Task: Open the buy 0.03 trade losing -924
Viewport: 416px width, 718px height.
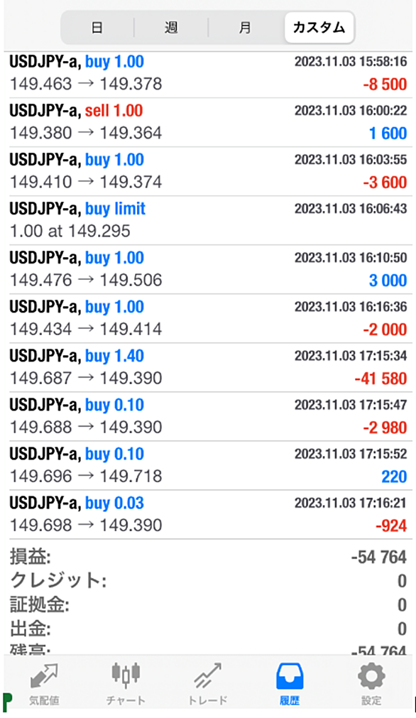Action: [x=208, y=514]
